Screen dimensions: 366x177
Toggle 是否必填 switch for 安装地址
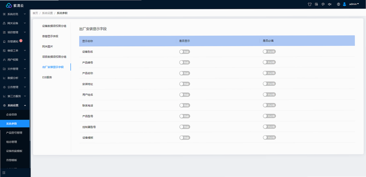tap(269, 83)
